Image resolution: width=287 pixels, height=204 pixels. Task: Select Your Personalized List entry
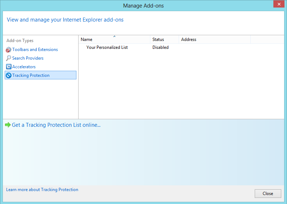[107, 47]
